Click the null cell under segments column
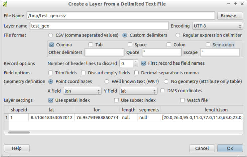Screen dimensions: 247x157 coord(149,118)
